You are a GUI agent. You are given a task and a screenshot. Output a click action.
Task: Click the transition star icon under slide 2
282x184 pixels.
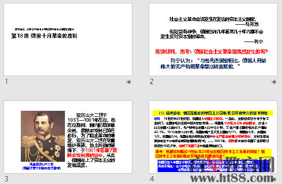coord(274,82)
